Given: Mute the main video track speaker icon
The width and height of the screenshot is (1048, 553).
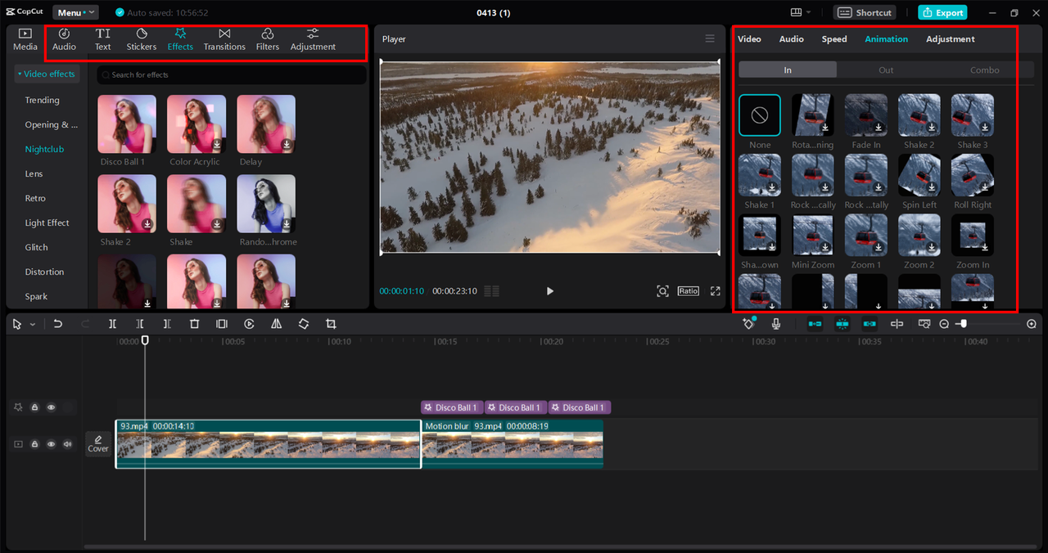Looking at the screenshot, I should pos(68,444).
